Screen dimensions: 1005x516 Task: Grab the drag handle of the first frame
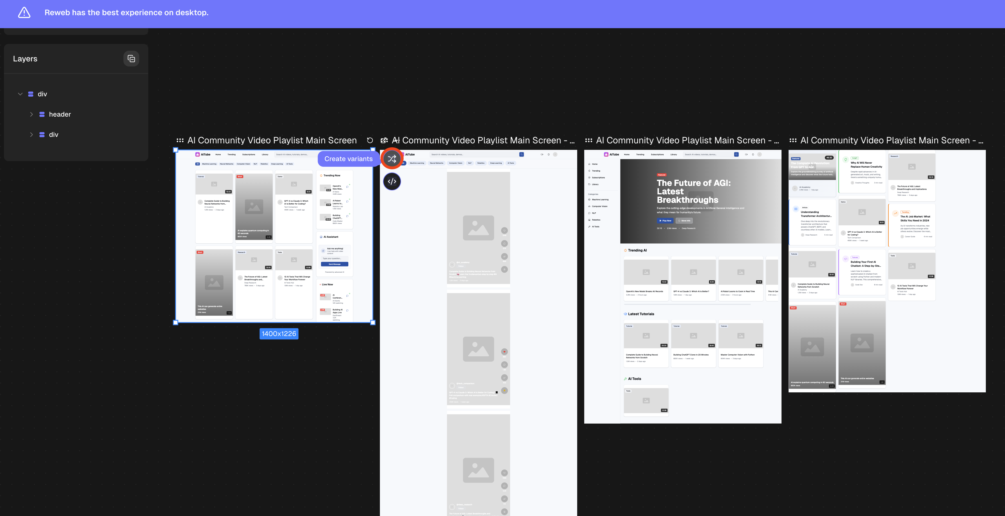coord(180,141)
